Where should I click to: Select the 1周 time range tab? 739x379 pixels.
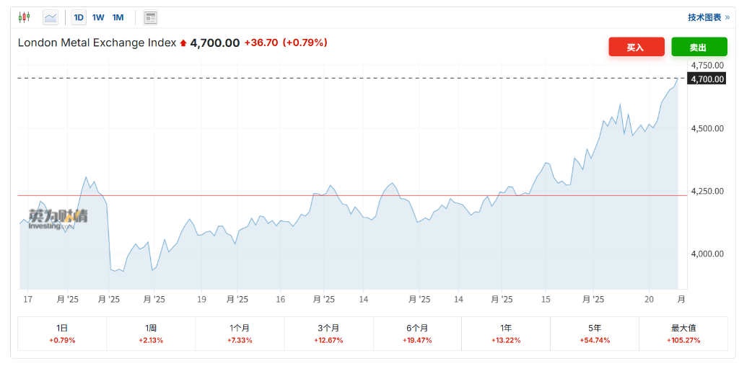(x=151, y=333)
